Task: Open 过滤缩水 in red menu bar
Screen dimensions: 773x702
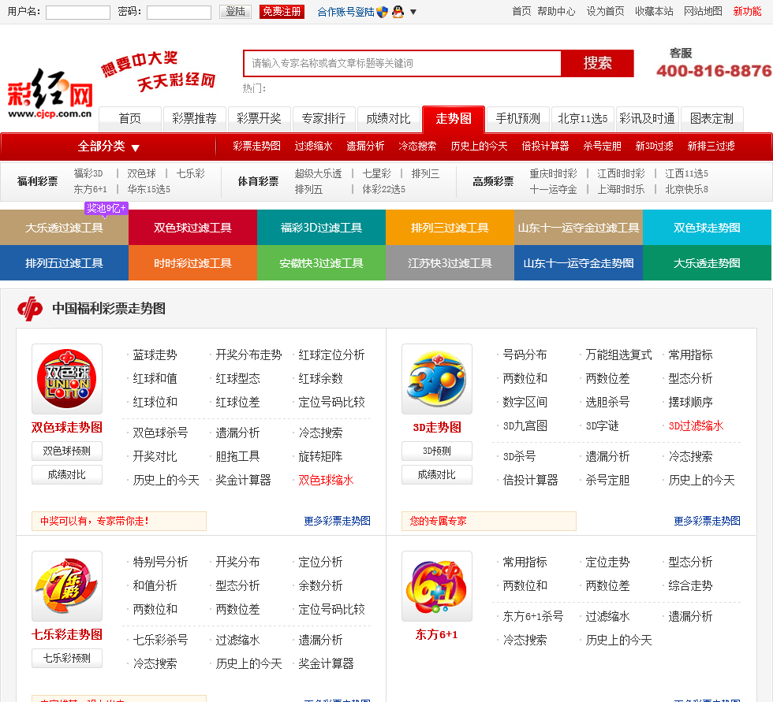Action: [x=314, y=147]
